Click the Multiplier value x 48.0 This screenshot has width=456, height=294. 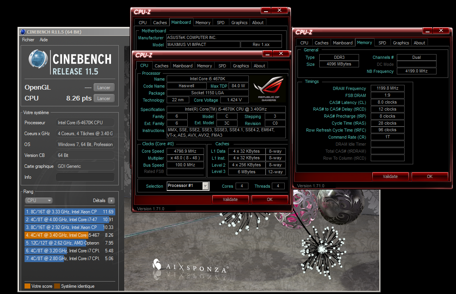185,158
